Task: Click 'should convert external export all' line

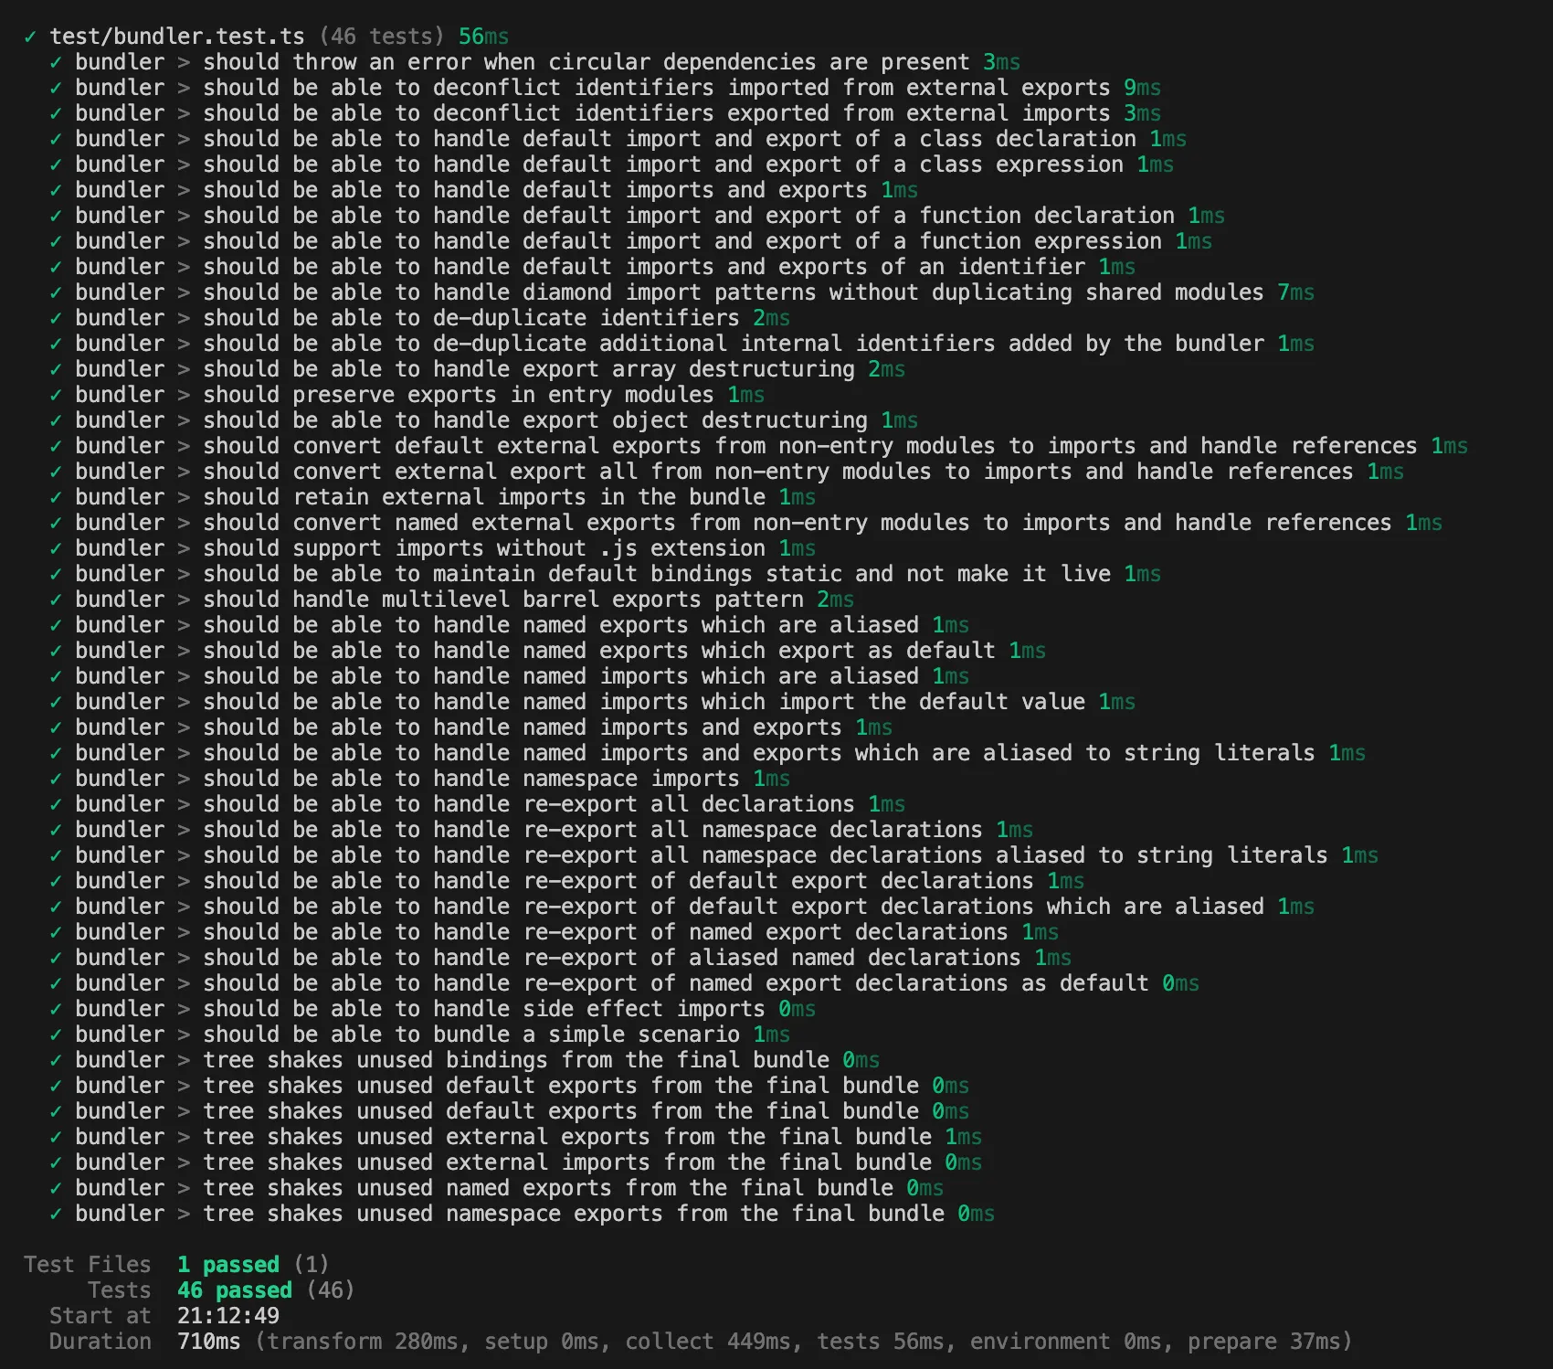Action: [726, 472]
